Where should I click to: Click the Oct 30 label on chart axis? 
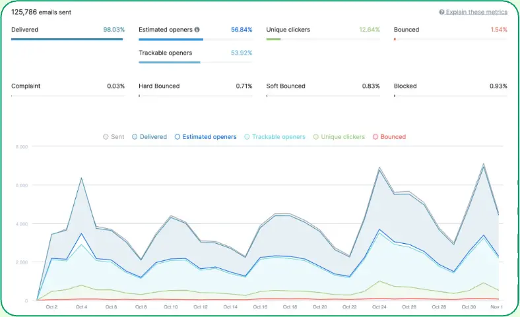point(469,307)
